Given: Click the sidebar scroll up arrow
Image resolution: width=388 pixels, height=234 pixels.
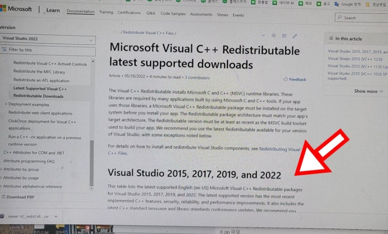Looking at the screenshot, I should tap(93, 61).
